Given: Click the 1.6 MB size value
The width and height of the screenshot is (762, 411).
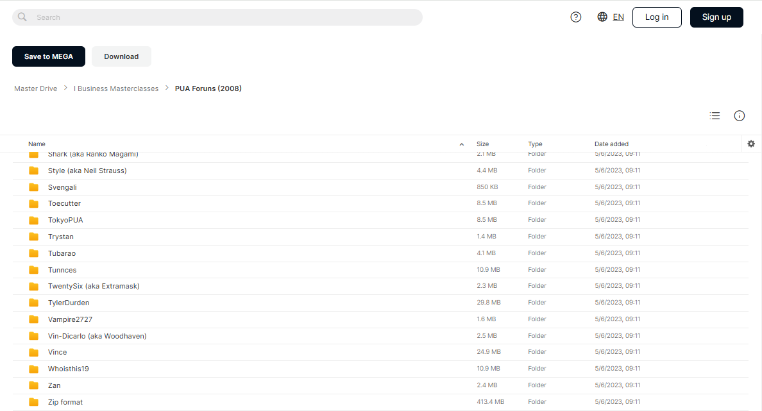Looking at the screenshot, I should (x=486, y=319).
